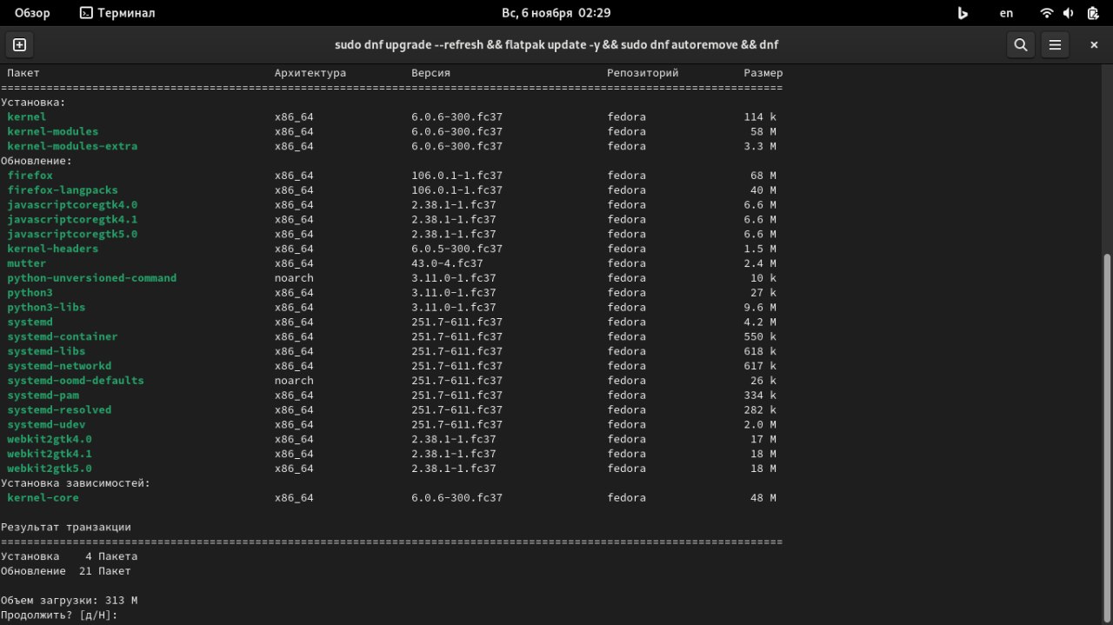This screenshot has height=625, width=1113.
Task: Open the terminal search tool
Action: pyautogui.click(x=1020, y=44)
